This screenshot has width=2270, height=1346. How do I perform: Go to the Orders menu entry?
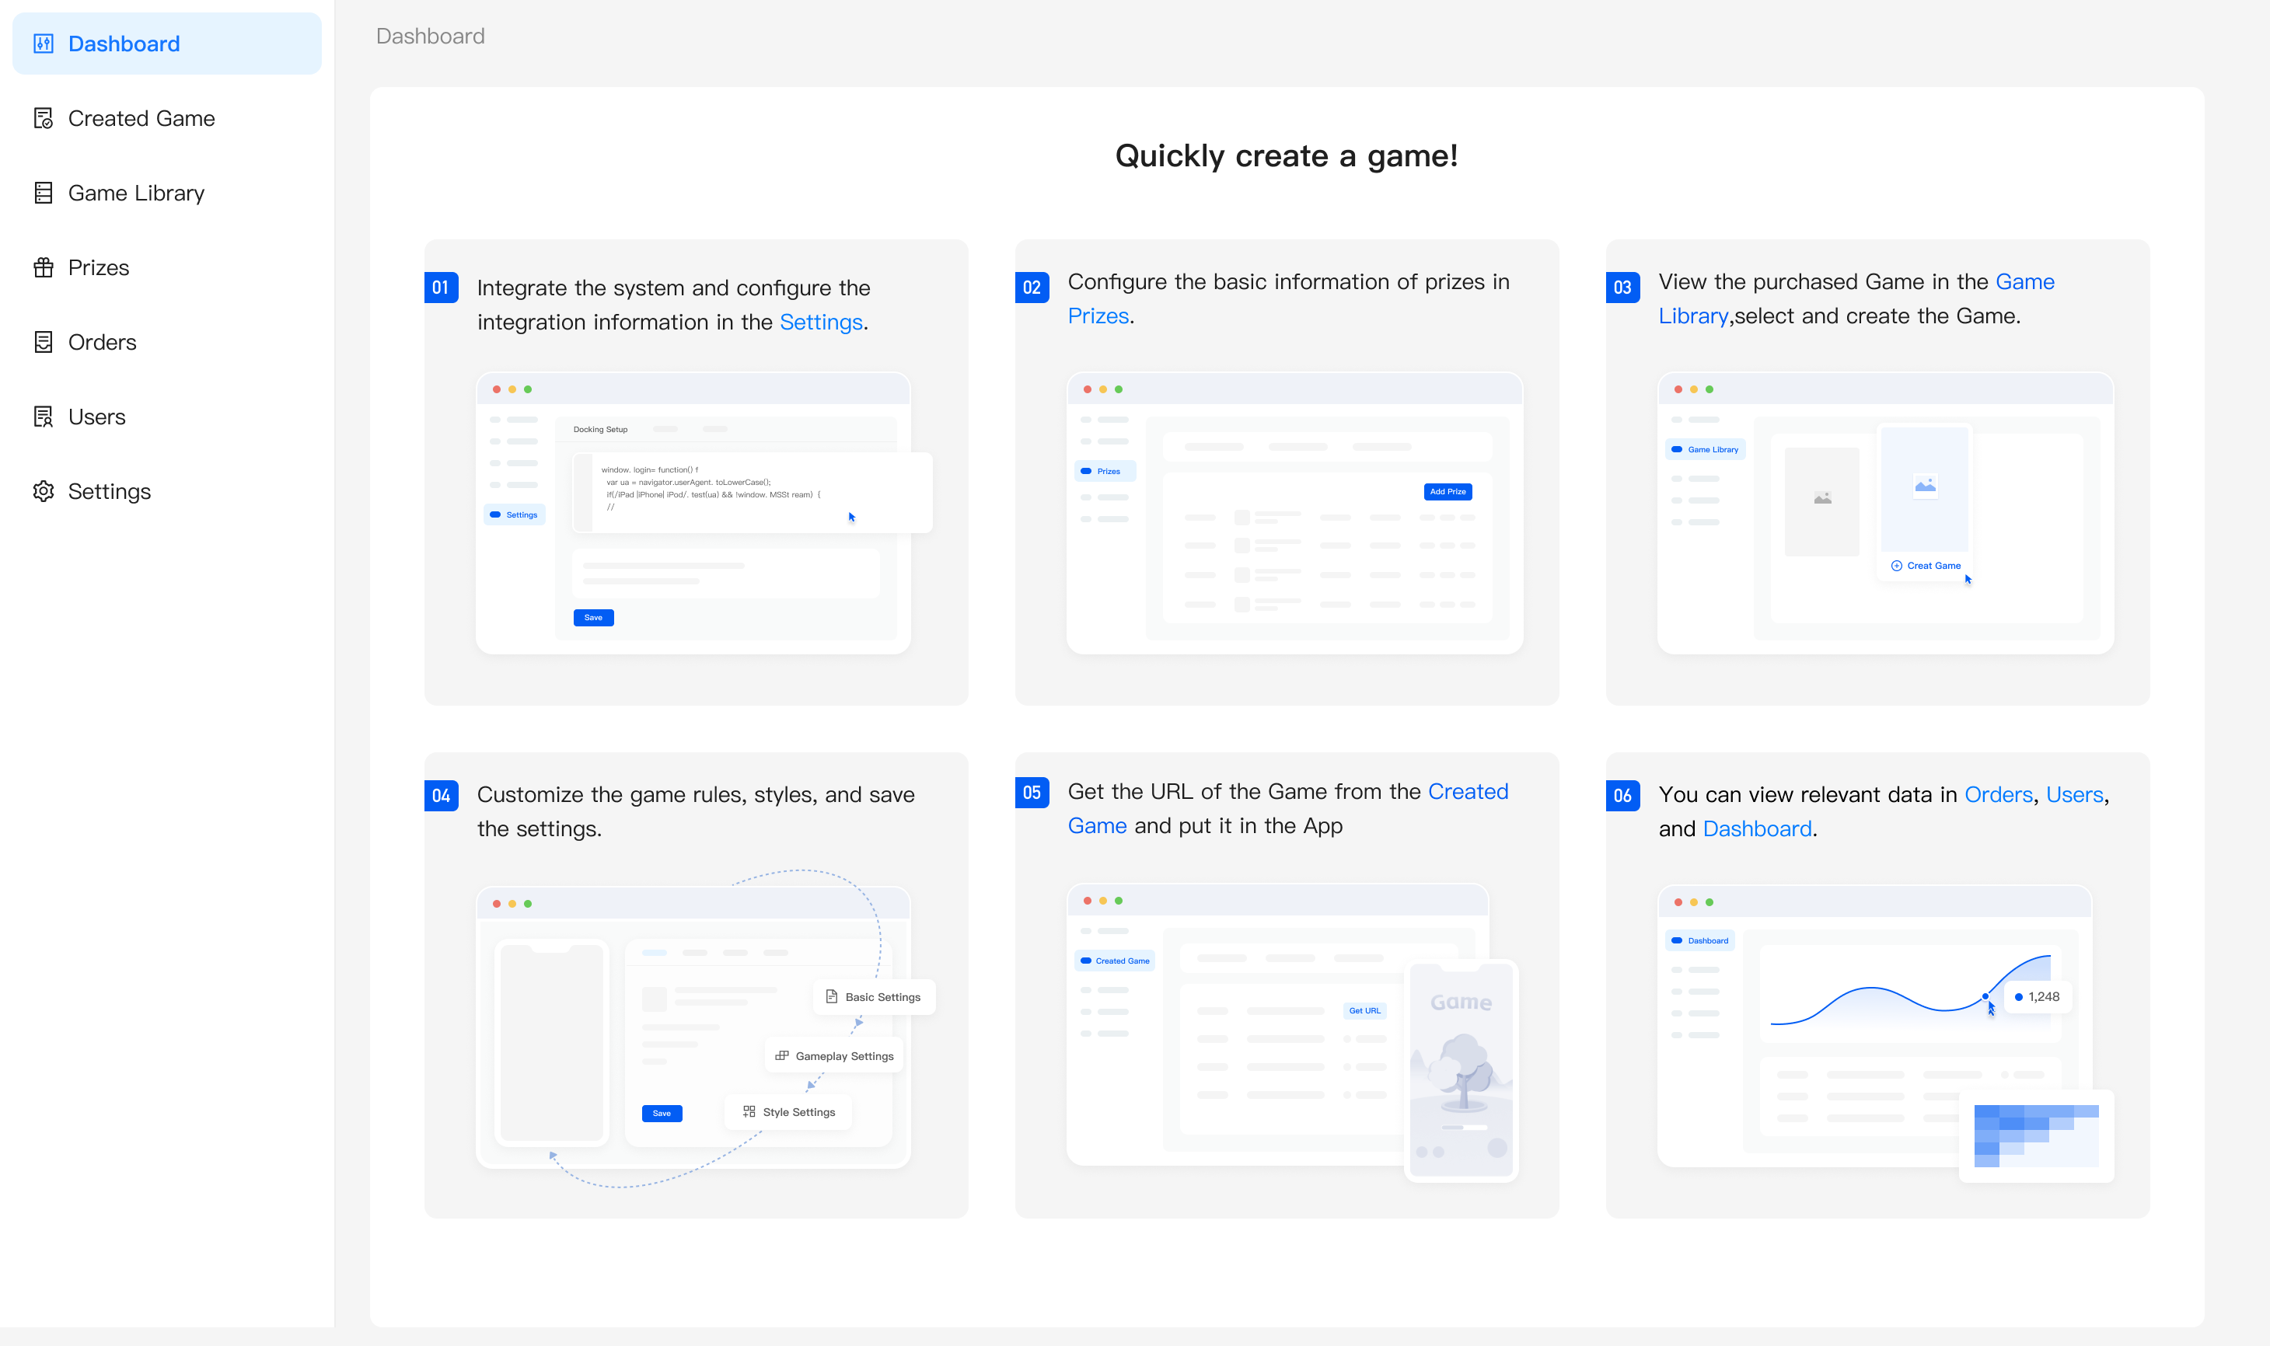click(x=102, y=342)
